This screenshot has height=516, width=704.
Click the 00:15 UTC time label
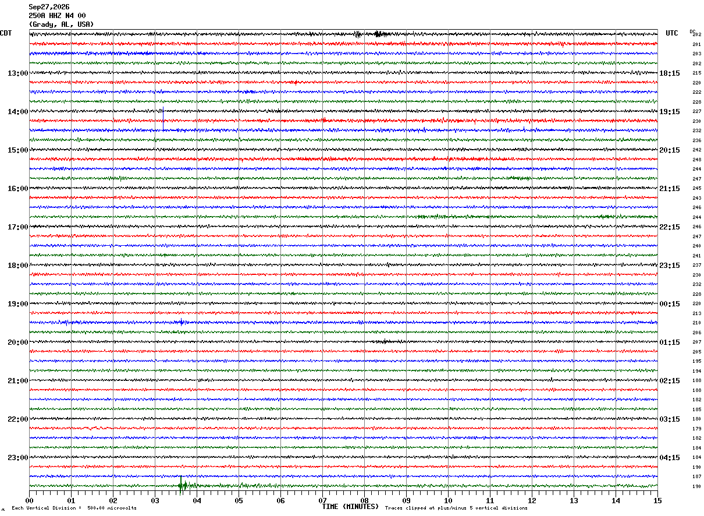pyautogui.click(x=670, y=304)
